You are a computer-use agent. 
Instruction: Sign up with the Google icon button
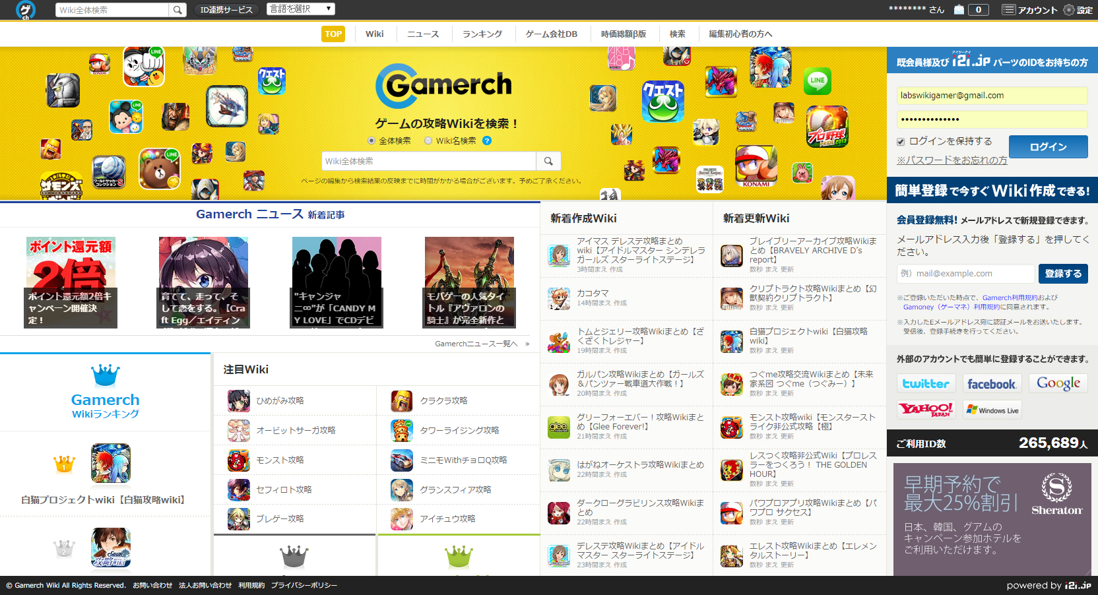point(1058,383)
